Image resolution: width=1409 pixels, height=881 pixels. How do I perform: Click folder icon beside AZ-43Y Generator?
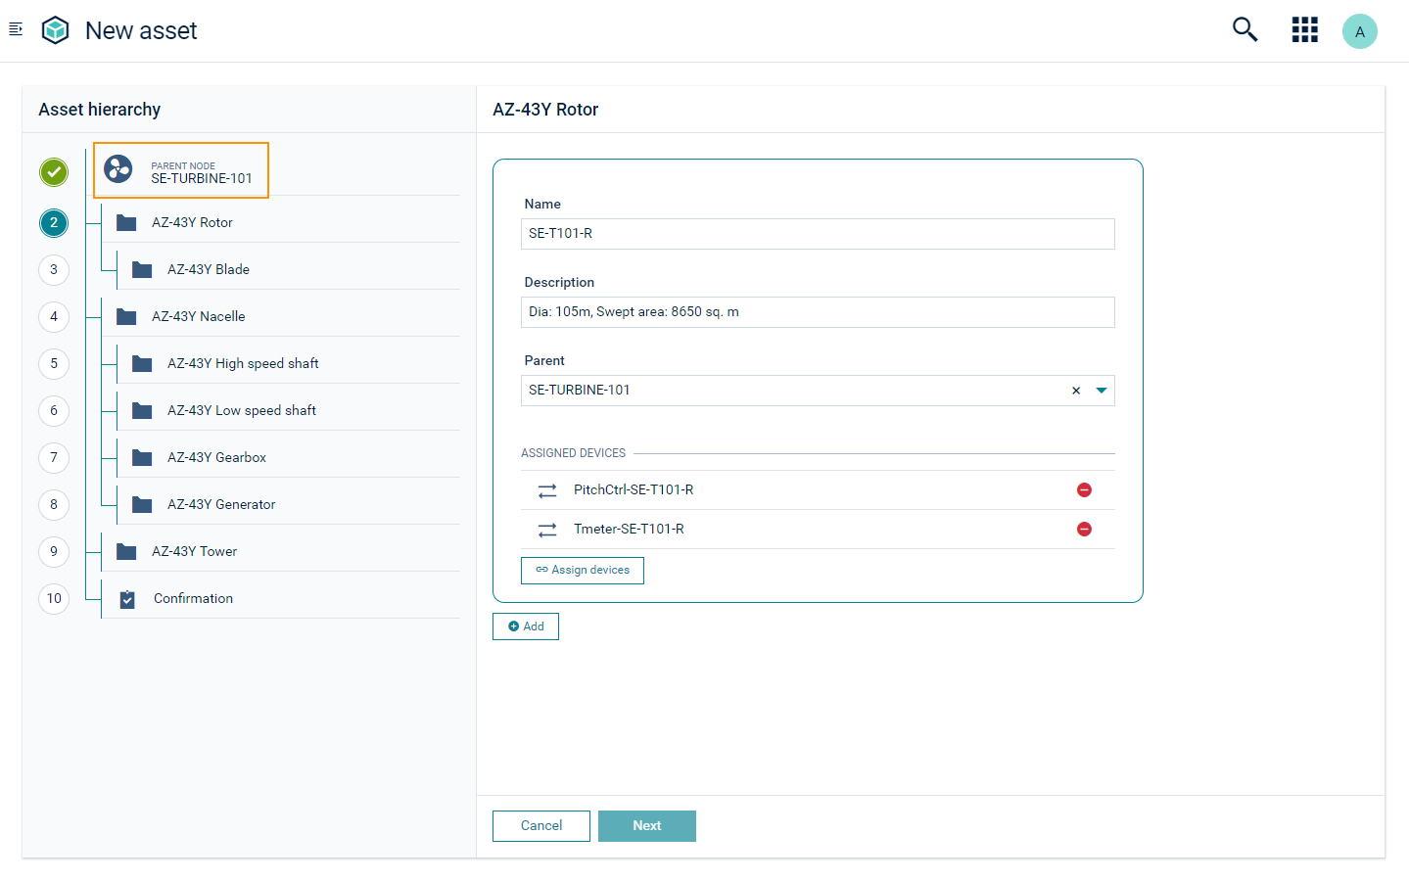[x=142, y=504]
